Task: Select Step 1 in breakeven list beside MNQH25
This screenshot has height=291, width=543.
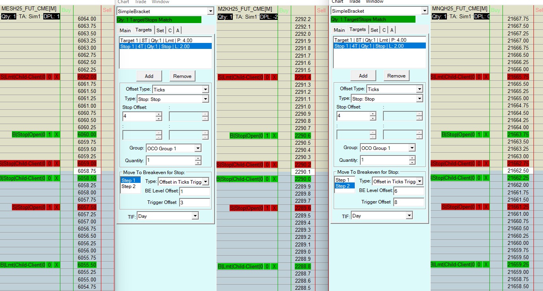Action: point(344,180)
